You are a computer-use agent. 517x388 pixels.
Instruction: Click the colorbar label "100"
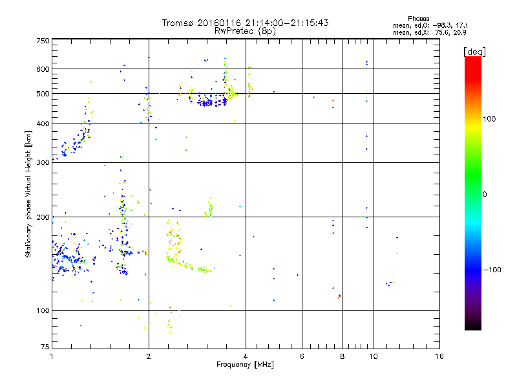[489, 119]
